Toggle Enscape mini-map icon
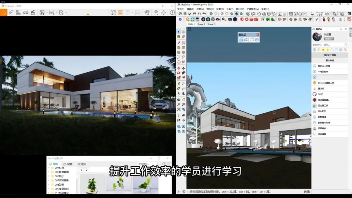 click(113, 13)
